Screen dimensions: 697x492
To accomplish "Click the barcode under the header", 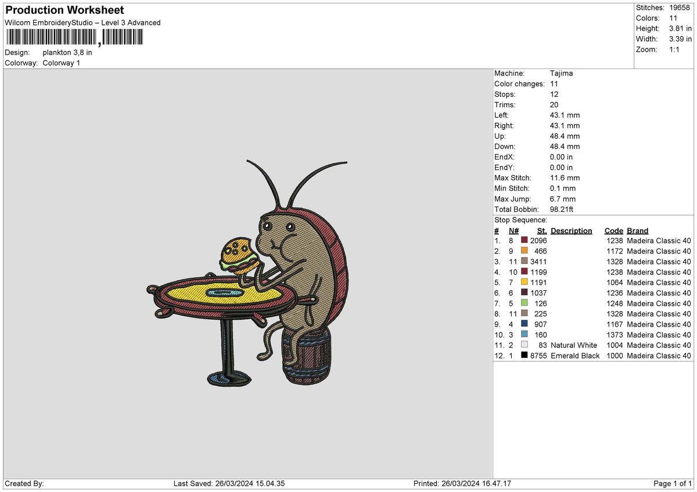I will click(74, 38).
